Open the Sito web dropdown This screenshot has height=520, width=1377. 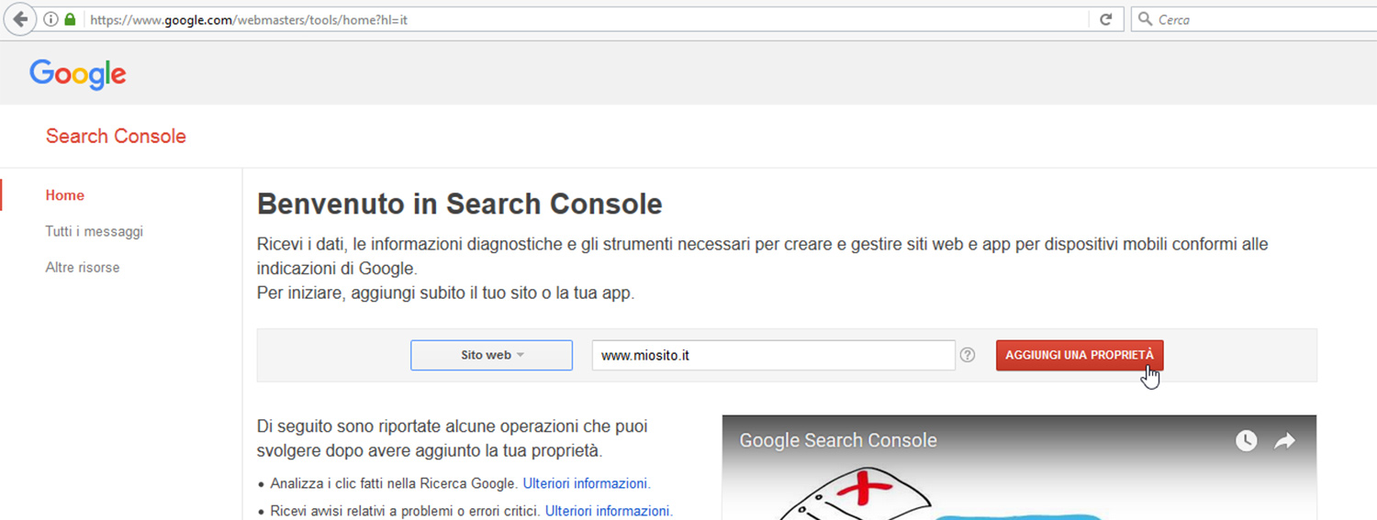(x=491, y=355)
